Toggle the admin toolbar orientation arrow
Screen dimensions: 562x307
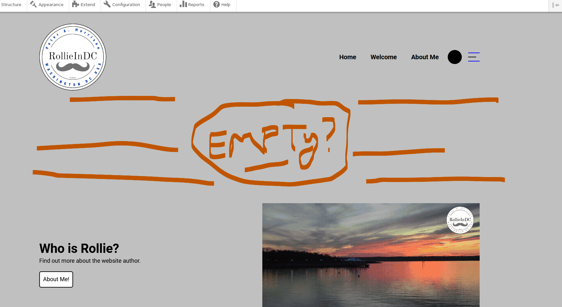tap(556, 5)
